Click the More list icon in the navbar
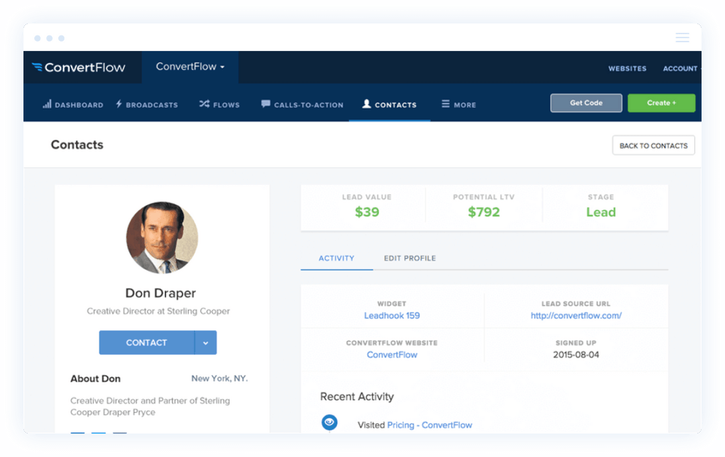Viewport: 725px width, 457px height. (444, 104)
